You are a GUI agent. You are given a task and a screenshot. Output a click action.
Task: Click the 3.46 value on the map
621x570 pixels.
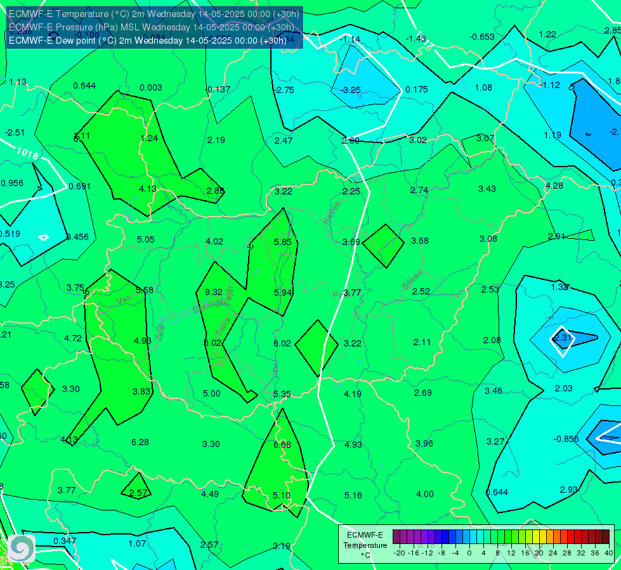point(494,391)
